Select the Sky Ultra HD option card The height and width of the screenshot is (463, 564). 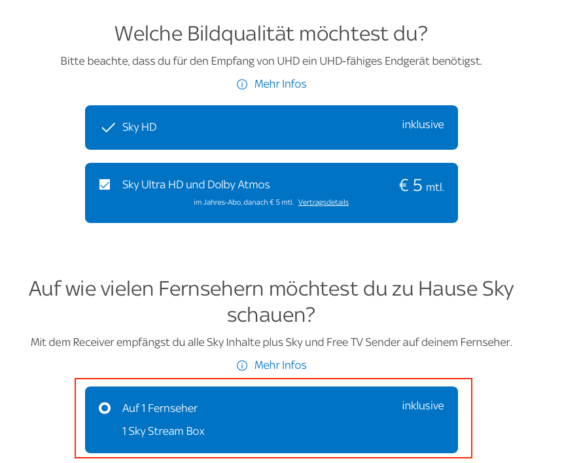(271, 192)
